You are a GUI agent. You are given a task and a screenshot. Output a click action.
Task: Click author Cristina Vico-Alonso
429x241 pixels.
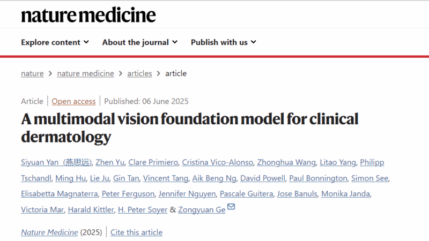pyautogui.click(x=218, y=162)
